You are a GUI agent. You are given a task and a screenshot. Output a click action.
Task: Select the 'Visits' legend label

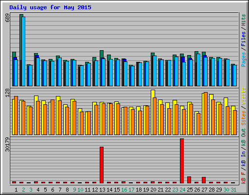tap(243, 96)
